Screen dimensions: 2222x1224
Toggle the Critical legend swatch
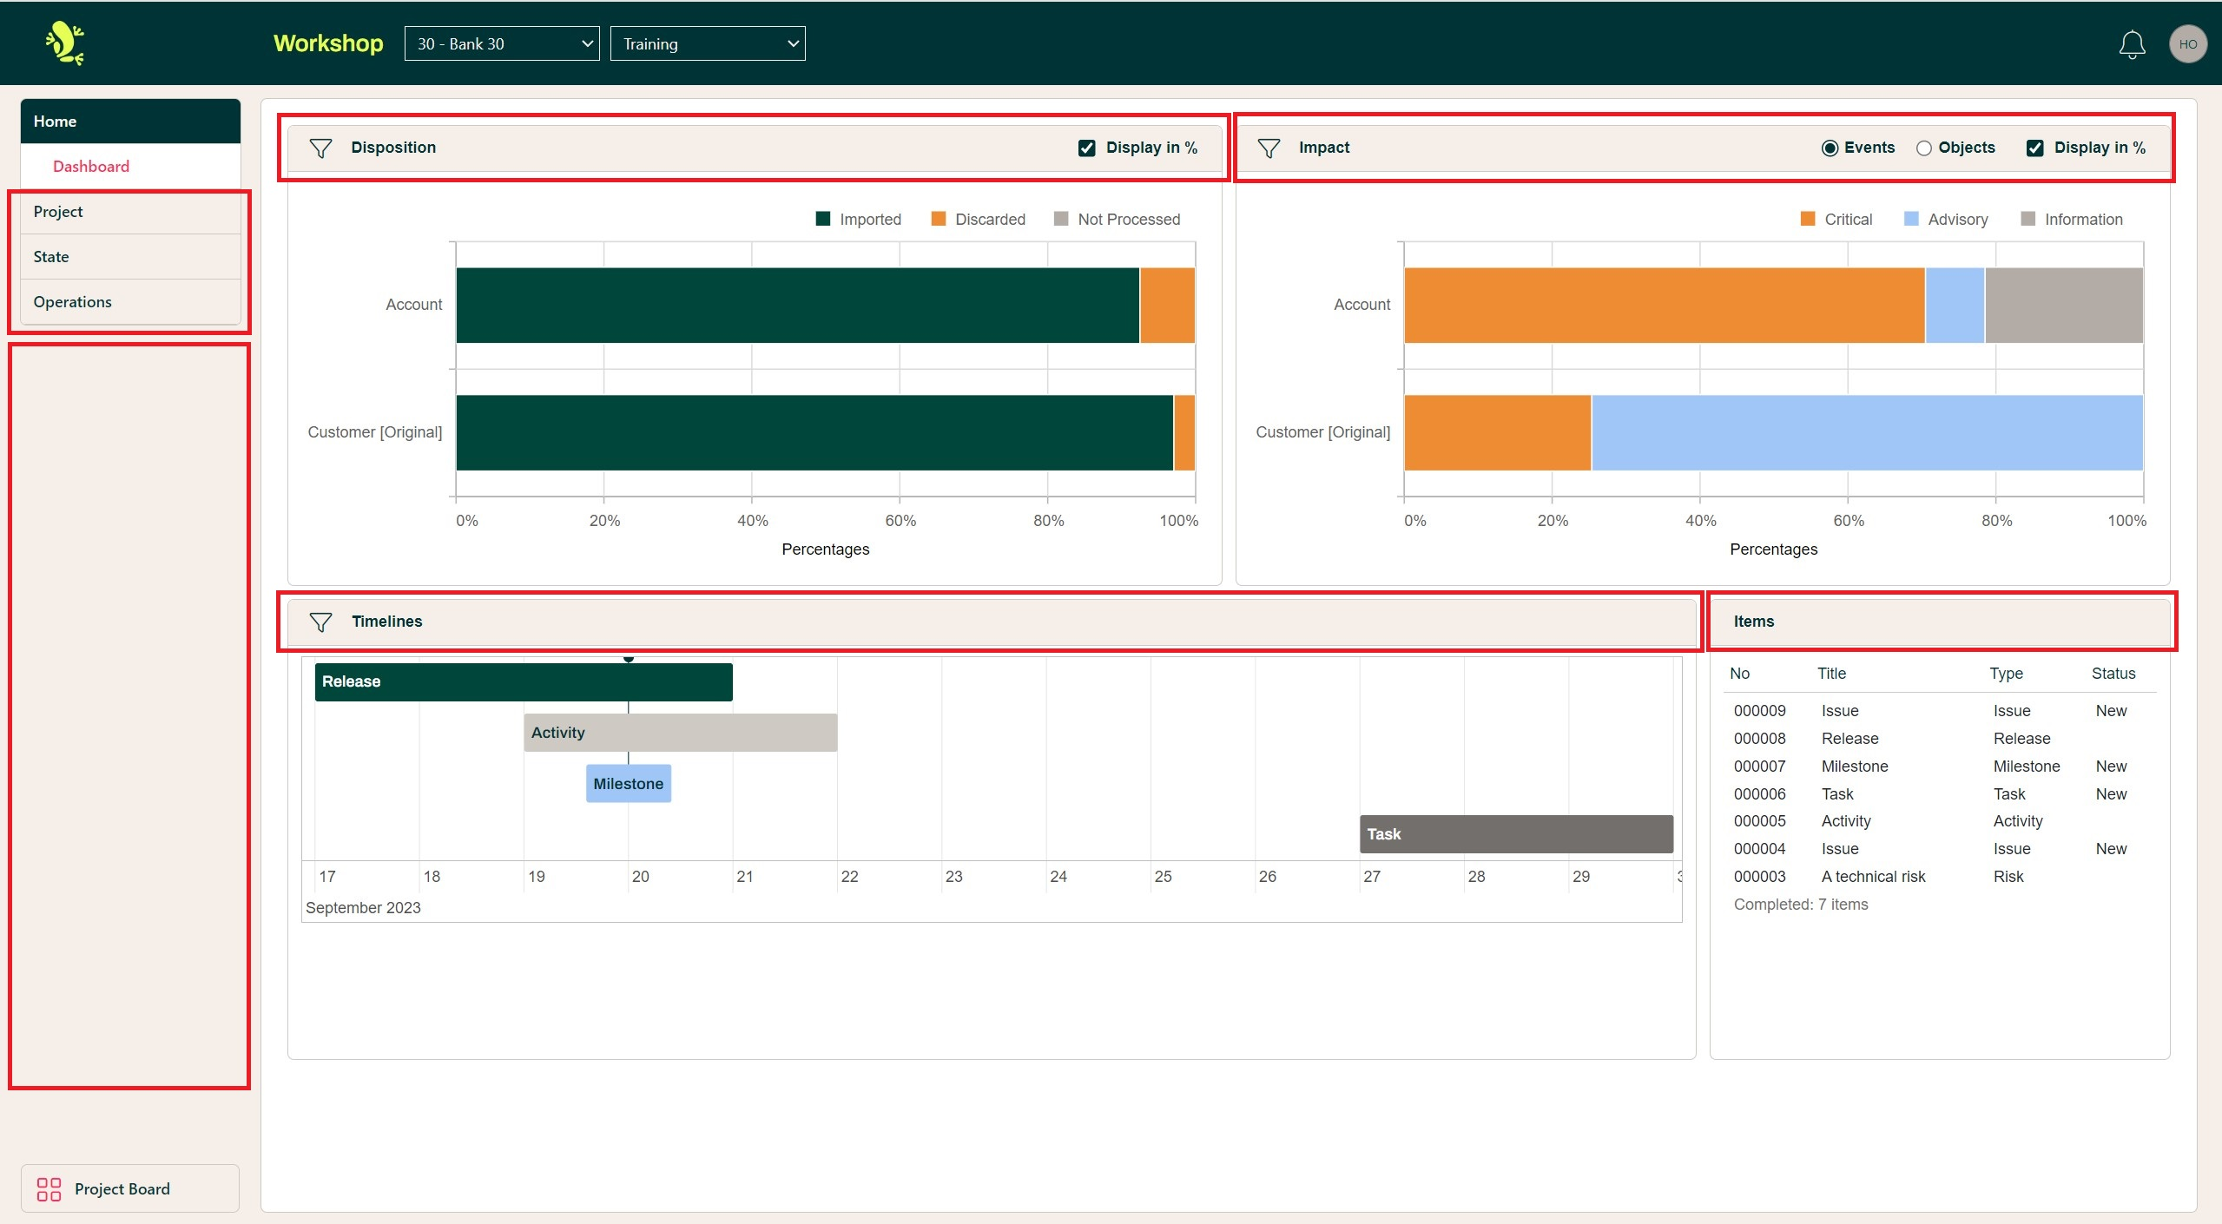point(1808,219)
